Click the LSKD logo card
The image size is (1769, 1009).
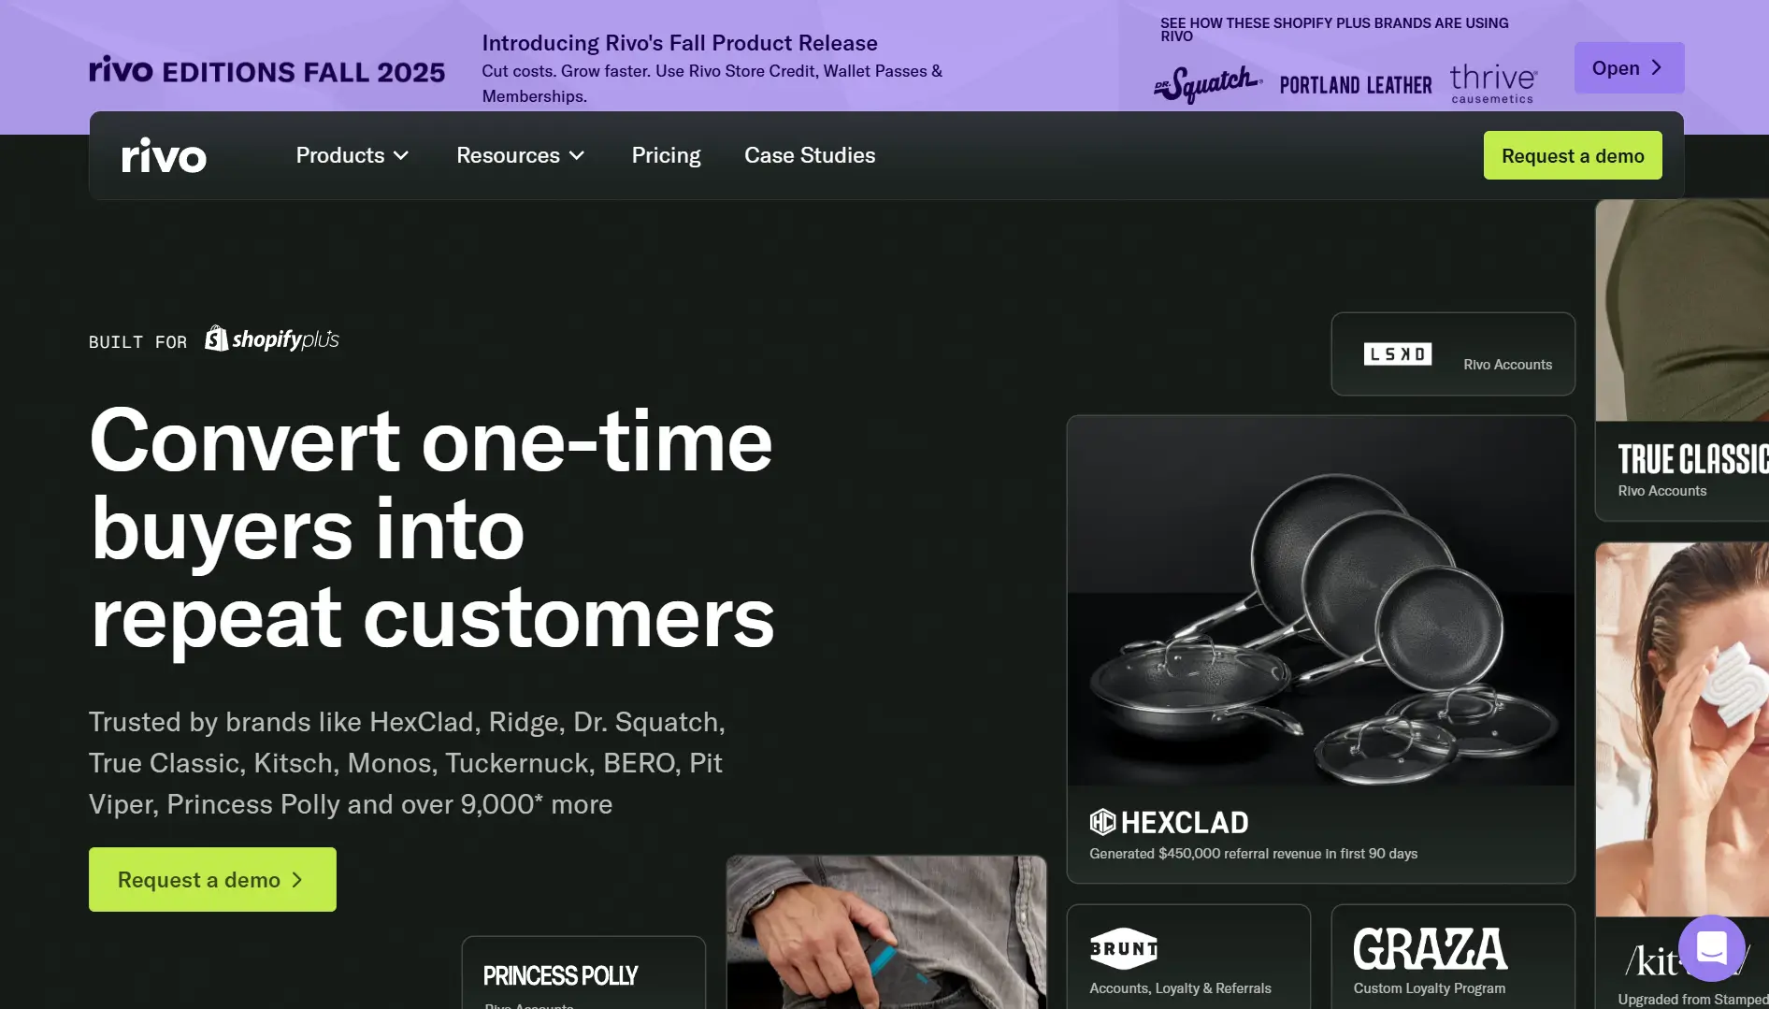click(1453, 354)
